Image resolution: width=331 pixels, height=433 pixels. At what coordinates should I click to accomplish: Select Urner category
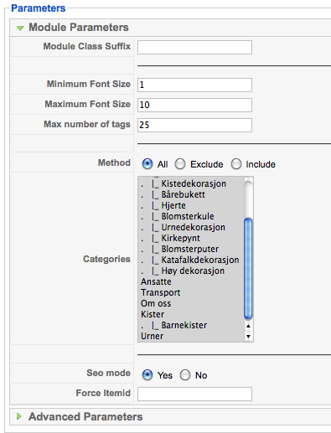(x=191, y=336)
